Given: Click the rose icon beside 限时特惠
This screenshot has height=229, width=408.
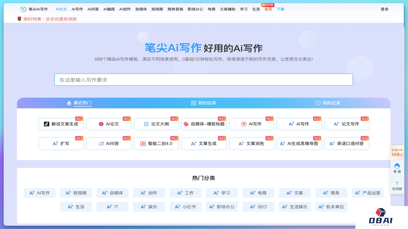Looking at the screenshot, I should 19,19.
